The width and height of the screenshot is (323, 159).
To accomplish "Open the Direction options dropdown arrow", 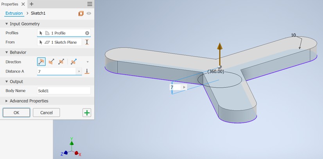I will pyautogui.click(x=88, y=62).
